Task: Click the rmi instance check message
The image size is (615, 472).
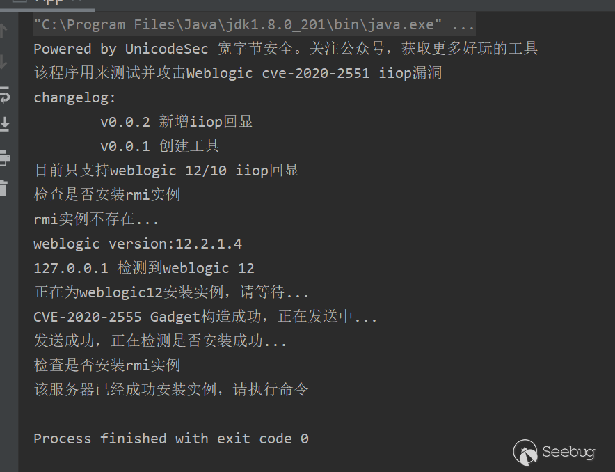Action: (111, 194)
